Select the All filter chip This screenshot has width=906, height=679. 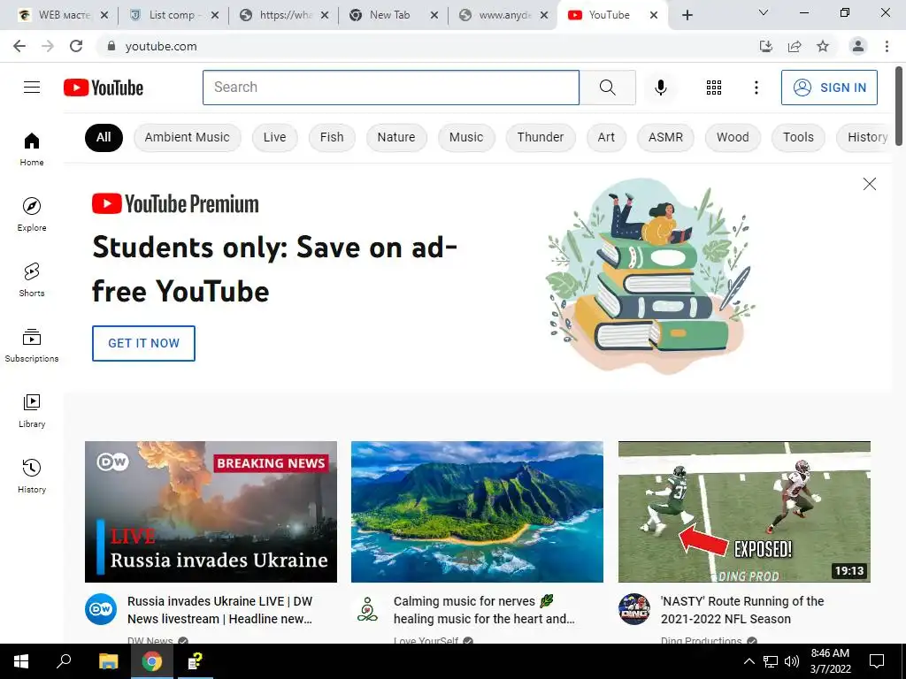(x=104, y=137)
